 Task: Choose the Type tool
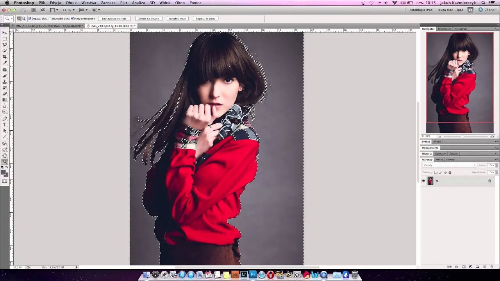tap(5, 124)
